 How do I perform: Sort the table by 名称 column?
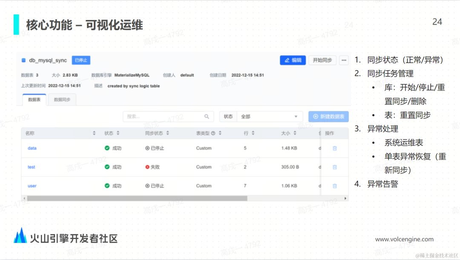pos(94,133)
